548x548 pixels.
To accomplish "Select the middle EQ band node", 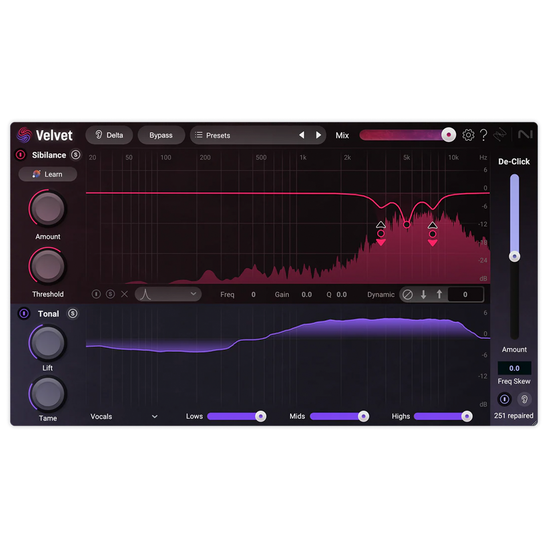I will pos(407,225).
